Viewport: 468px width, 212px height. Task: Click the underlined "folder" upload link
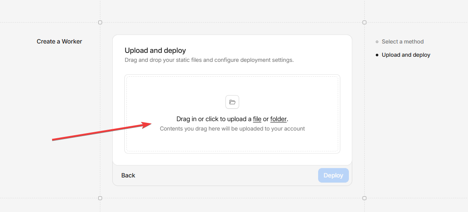(278, 119)
